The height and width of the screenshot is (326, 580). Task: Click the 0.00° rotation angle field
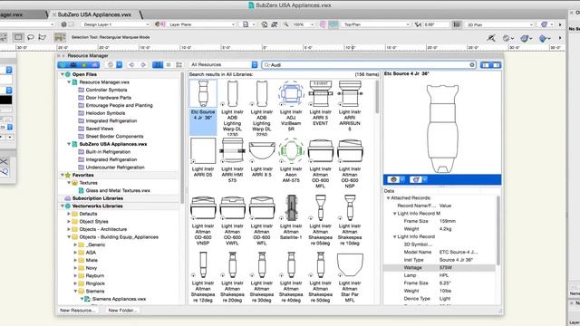(436, 24)
